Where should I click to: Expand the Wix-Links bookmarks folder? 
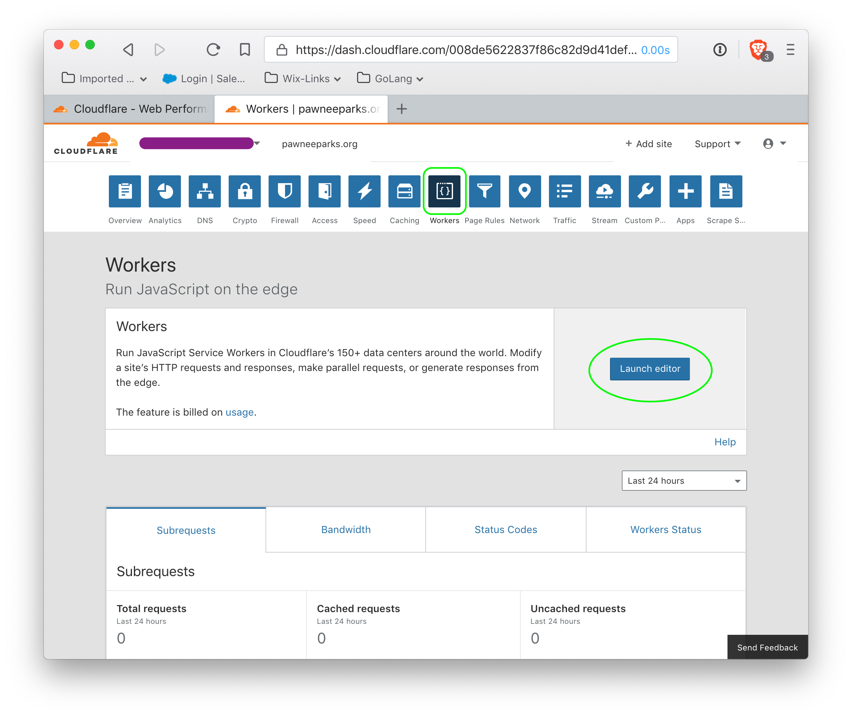(302, 78)
